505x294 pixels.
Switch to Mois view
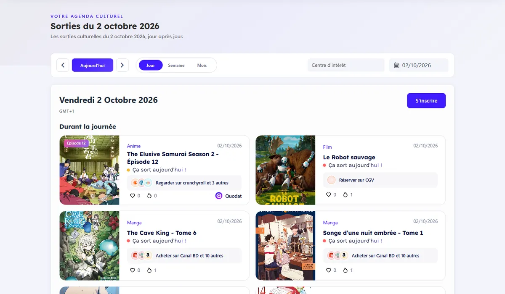(x=202, y=65)
